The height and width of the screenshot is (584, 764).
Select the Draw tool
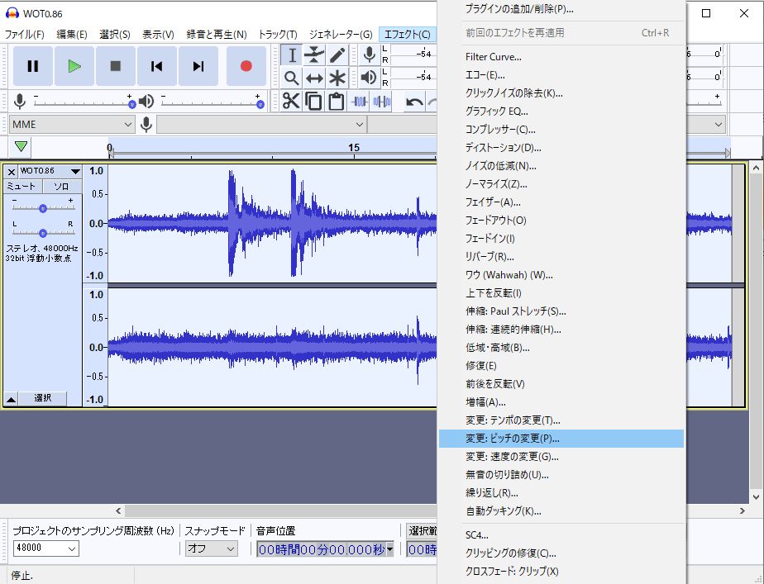337,55
